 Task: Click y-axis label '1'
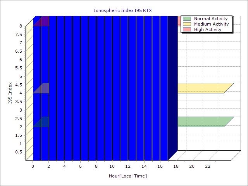click(21, 144)
